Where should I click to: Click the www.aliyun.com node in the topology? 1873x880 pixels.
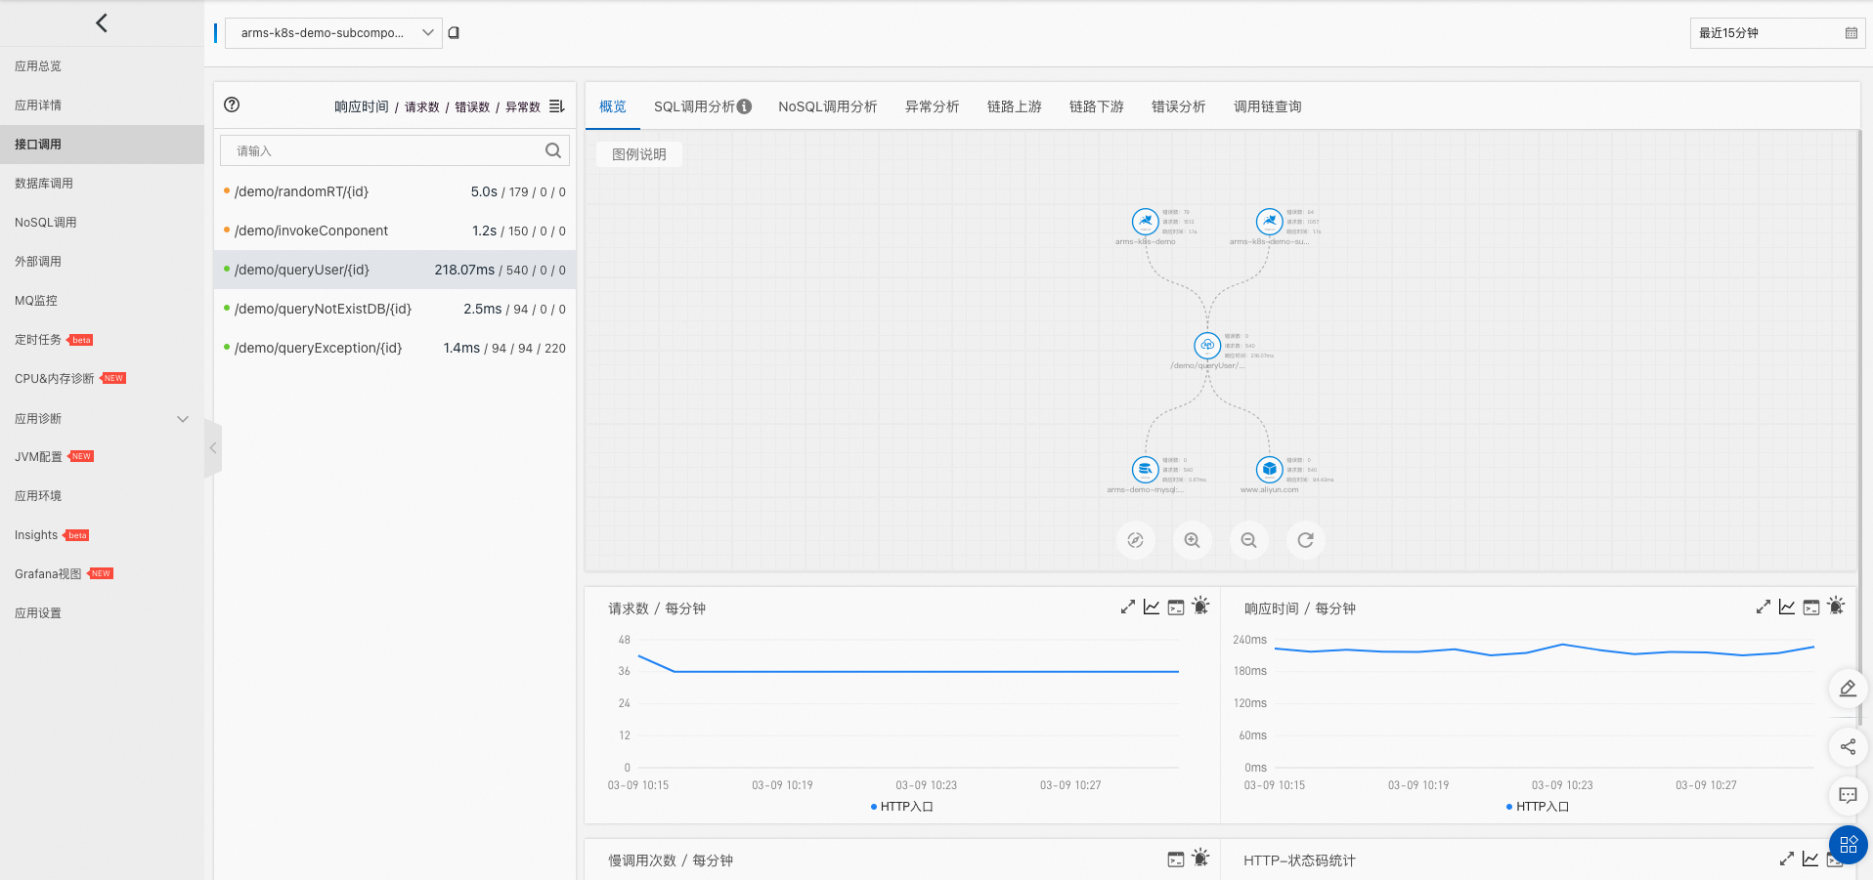point(1269,470)
